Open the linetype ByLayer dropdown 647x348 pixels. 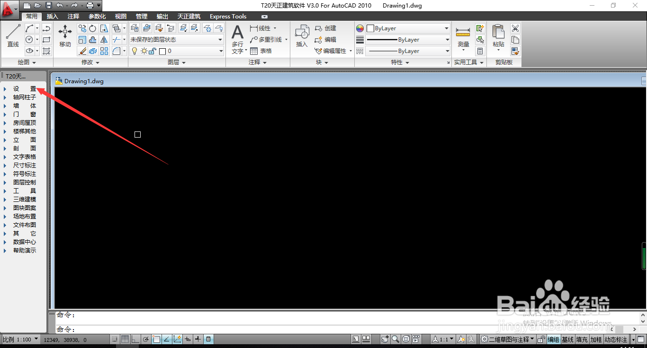408,51
